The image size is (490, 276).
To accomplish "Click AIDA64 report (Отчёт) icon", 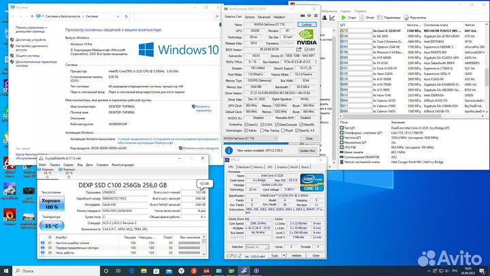I will tap(361, 18).
